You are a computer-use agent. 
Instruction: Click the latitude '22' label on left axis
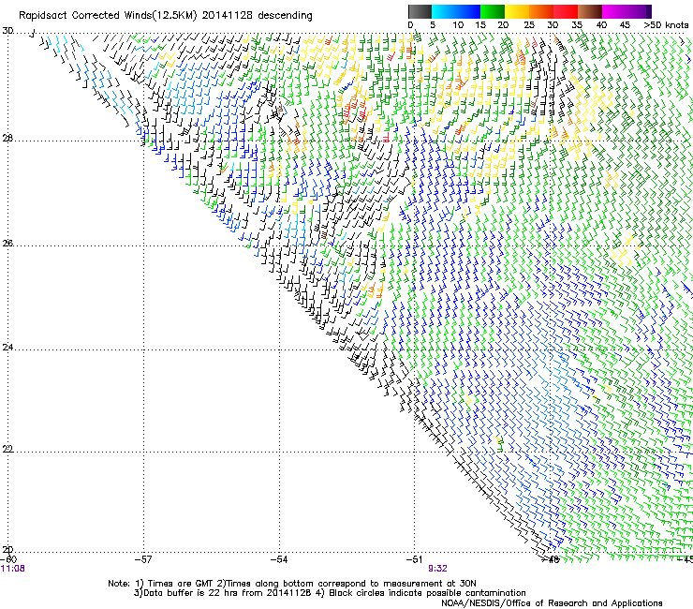(x=7, y=449)
